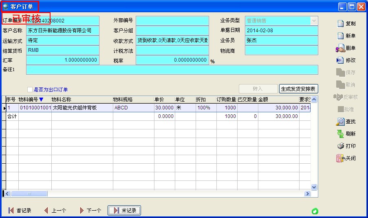Click the empty 客户分组 field
This screenshot has height=218, width=368.
172,31
